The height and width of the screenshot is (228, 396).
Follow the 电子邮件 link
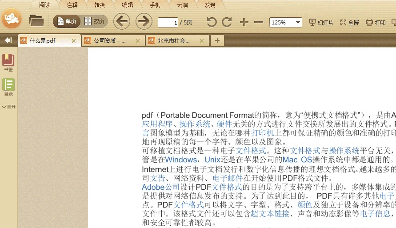[228, 178]
